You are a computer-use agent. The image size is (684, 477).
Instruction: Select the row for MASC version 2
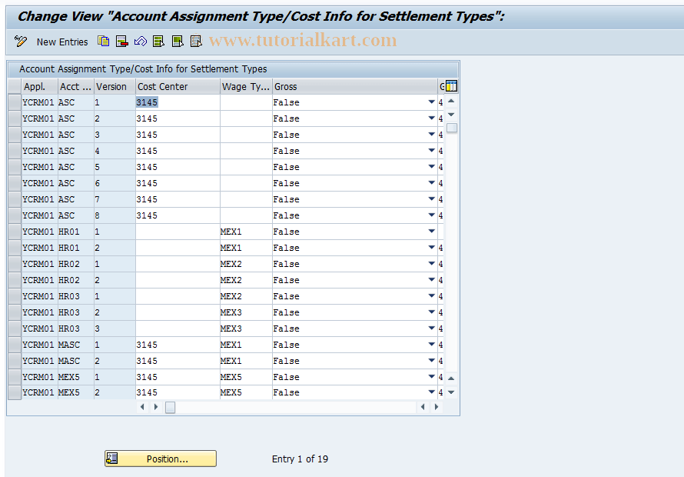click(x=13, y=360)
